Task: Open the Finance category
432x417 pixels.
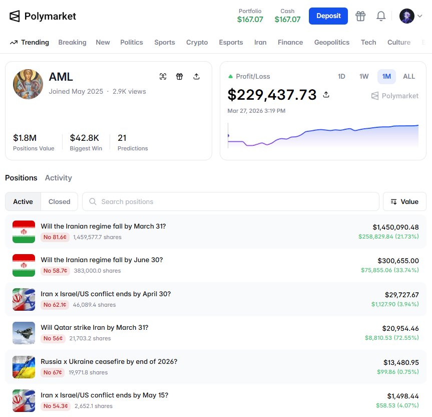Action: 290,42
